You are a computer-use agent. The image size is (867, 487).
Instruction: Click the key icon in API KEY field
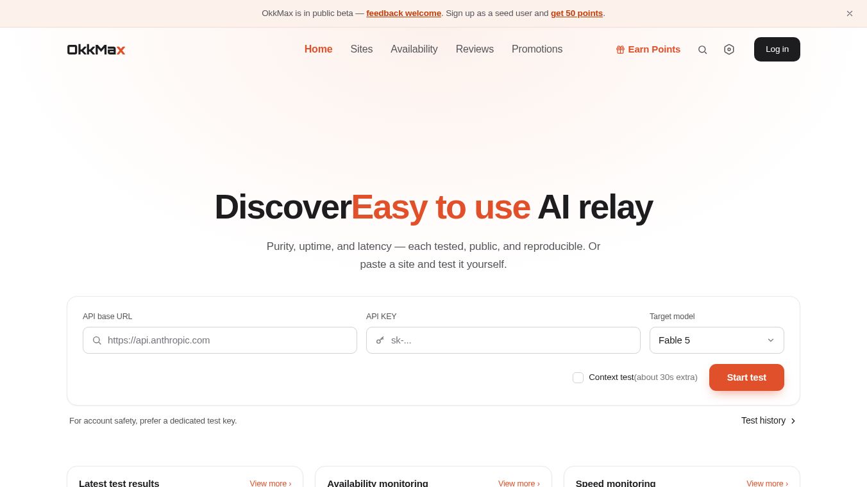[x=380, y=340]
